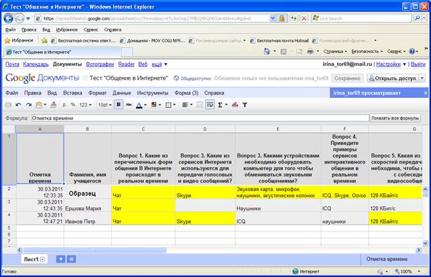
Task: Click the horizontal scrollbar thumb
Action: [x=95, y=250]
